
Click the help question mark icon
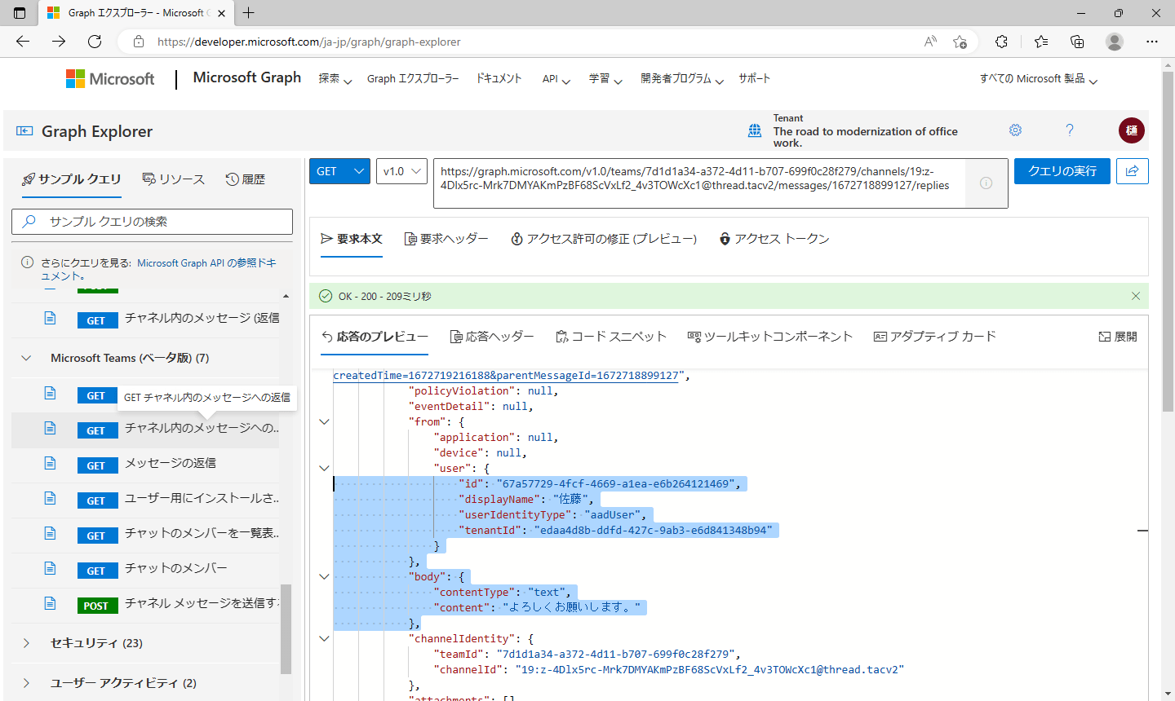[x=1070, y=130]
